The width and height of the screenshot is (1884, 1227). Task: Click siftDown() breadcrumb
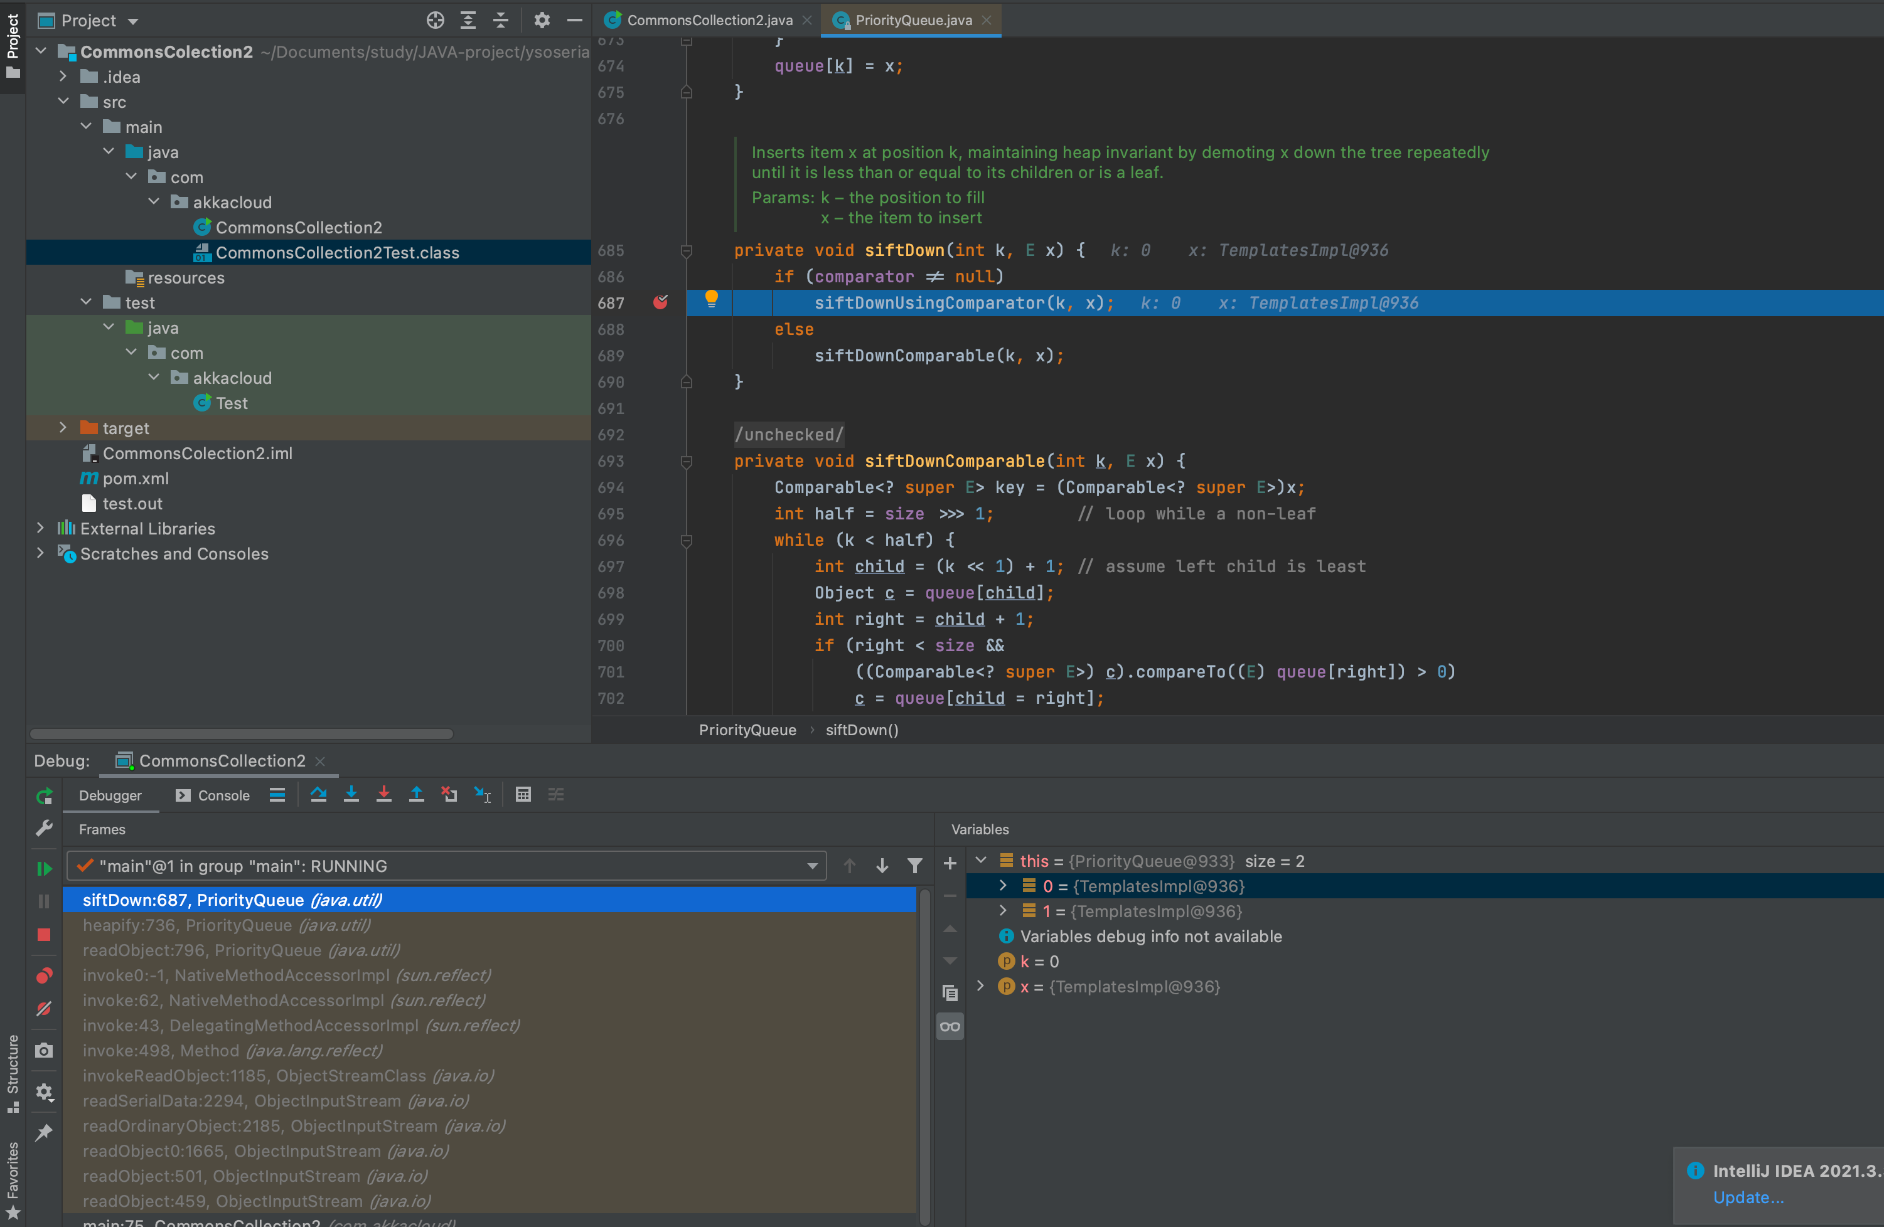point(862,730)
